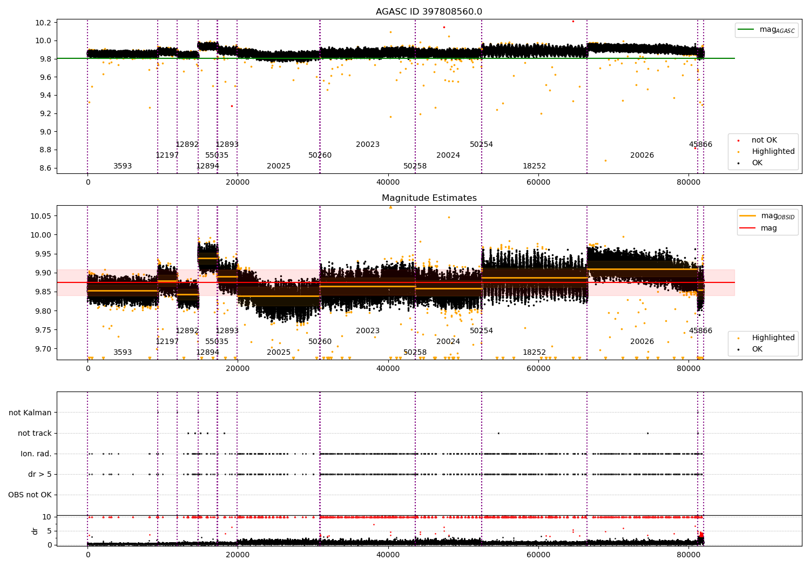810x567 pixels.
Task: Click obsid label 3593 in Magnitude Estimates plot
Action: 123,353
